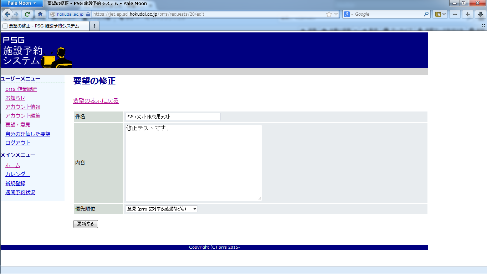Viewport: 487px width, 275px height.
Task: Zoom in with the plus toolbar button
Action: [x=468, y=14]
